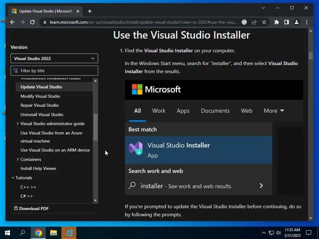Open Windows Start menu
Image resolution: width=319 pixels, height=239 pixels.
[7, 233]
